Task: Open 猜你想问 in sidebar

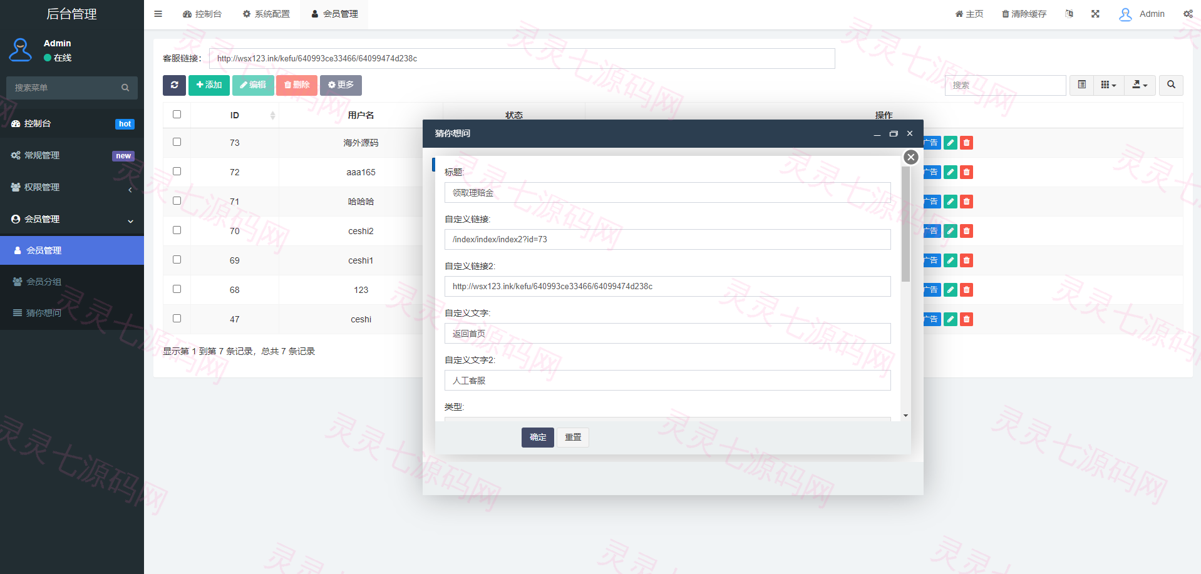Action: [72, 313]
